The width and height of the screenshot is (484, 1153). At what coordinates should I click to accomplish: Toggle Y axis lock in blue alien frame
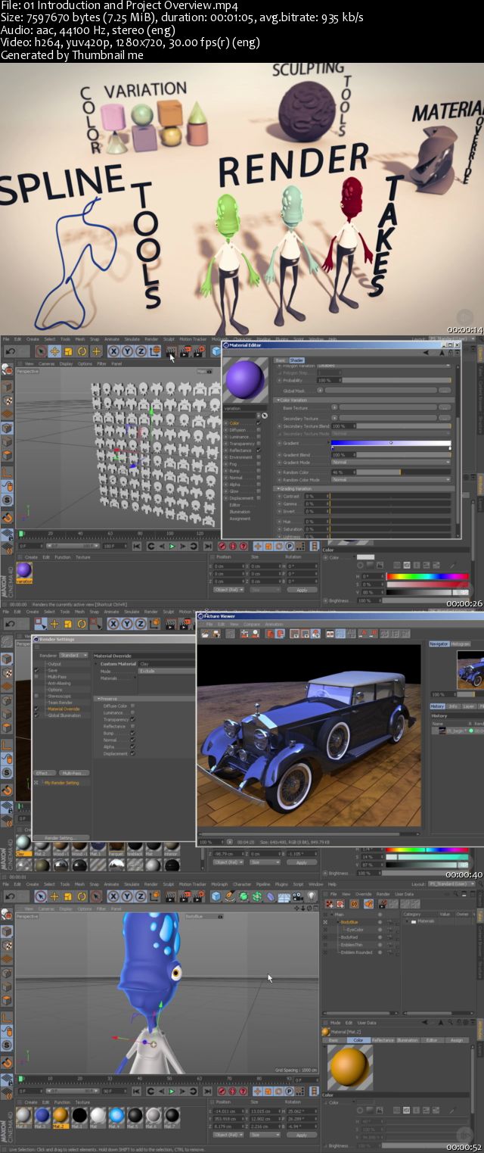pyautogui.click(x=127, y=896)
